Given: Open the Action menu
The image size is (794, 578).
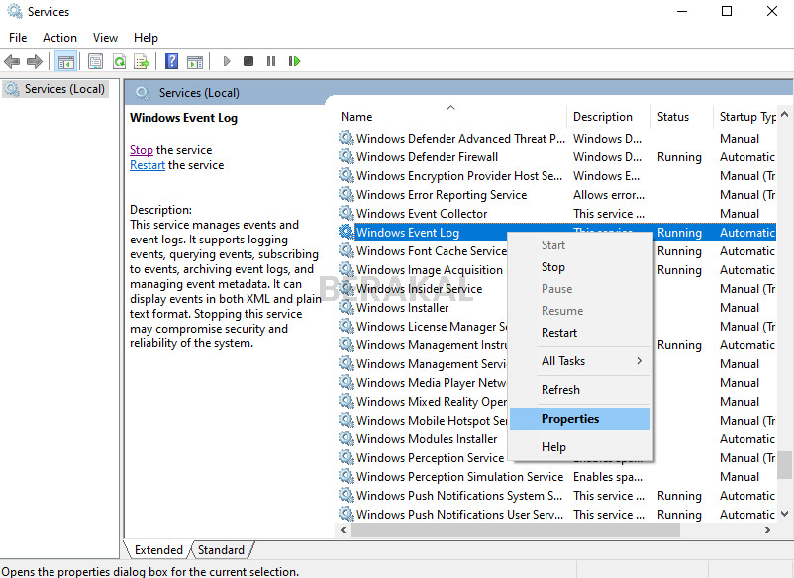Looking at the screenshot, I should 59,37.
